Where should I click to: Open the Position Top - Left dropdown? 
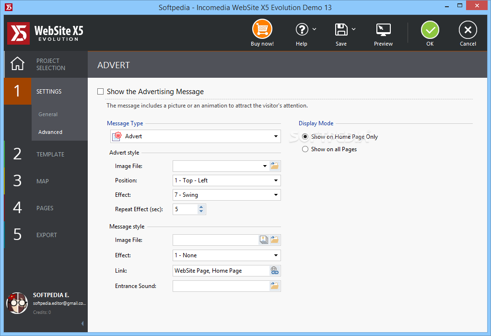click(227, 180)
